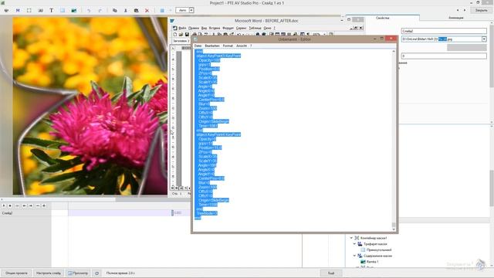Select 'Прямоугольник4' in objects tree

(379, 249)
